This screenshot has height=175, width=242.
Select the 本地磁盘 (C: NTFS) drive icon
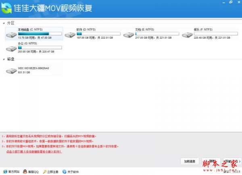[11, 35]
